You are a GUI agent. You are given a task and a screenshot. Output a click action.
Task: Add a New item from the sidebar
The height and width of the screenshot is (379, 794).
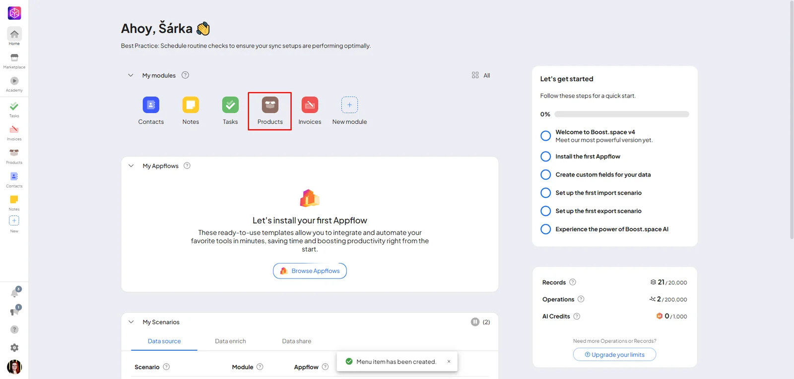pos(14,224)
